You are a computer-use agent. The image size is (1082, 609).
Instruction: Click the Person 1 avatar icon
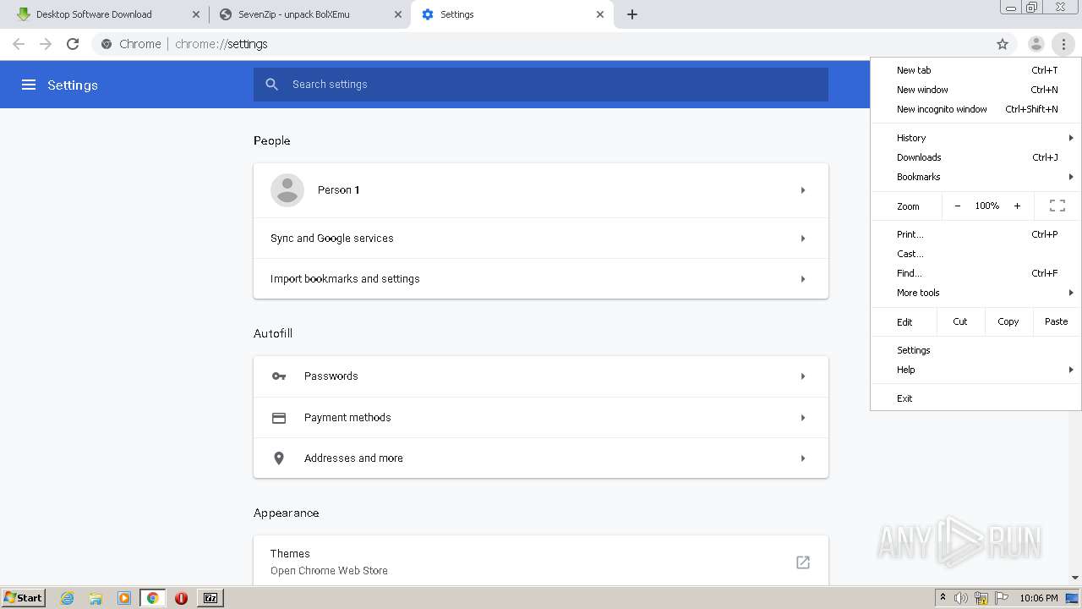(x=287, y=190)
